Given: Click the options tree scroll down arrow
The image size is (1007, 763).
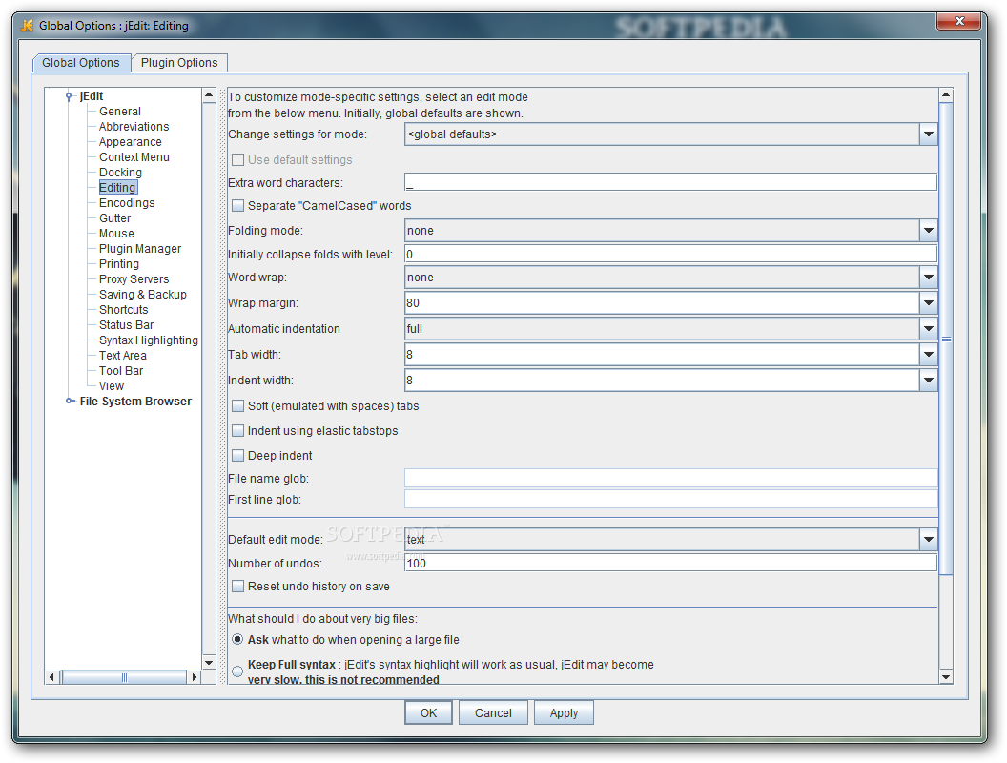Looking at the screenshot, I should click(209, 662).
